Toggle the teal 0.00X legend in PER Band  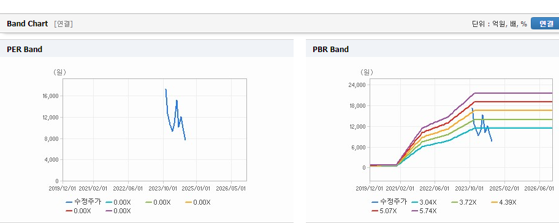(118, 202)
